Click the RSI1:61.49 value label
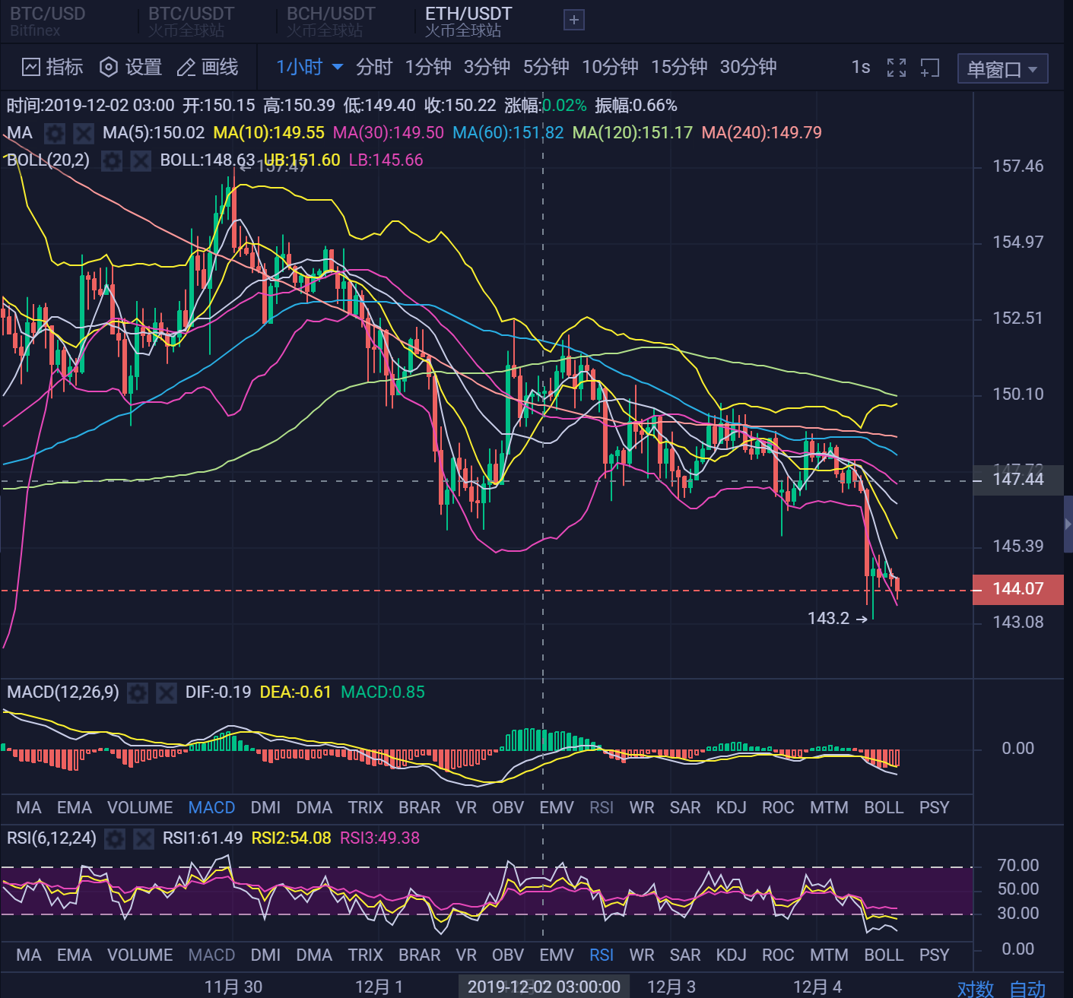Image resolution: width=1073 pixels, height=998 pixels. pos(202,838)
